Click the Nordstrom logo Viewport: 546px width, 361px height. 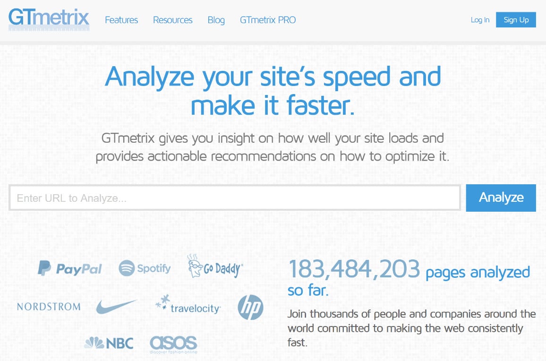click(x=48, y=307)
